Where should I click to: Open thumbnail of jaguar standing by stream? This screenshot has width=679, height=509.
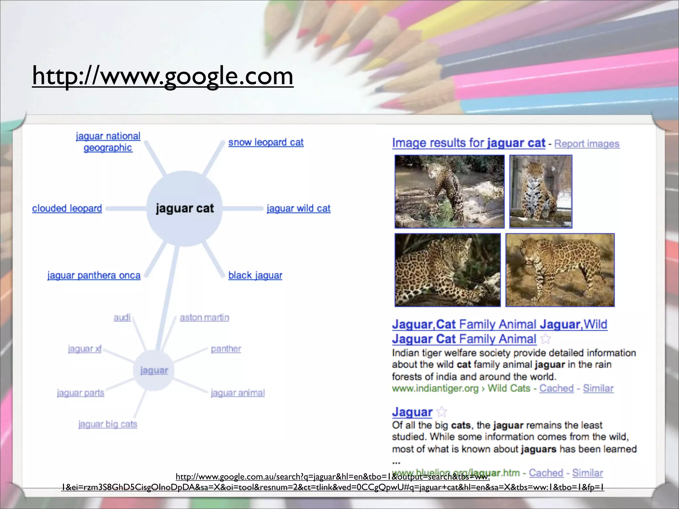click(x=450, y=192)
